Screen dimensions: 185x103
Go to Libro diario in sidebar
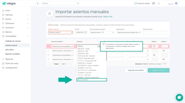tap(9, 50)
